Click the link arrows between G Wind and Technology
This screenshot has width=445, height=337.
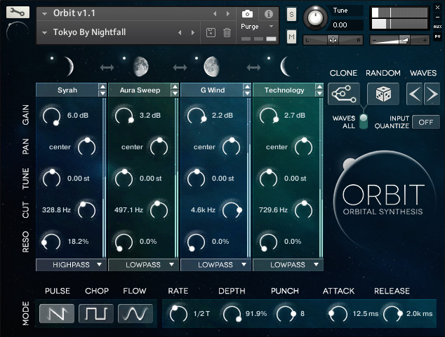253,67
